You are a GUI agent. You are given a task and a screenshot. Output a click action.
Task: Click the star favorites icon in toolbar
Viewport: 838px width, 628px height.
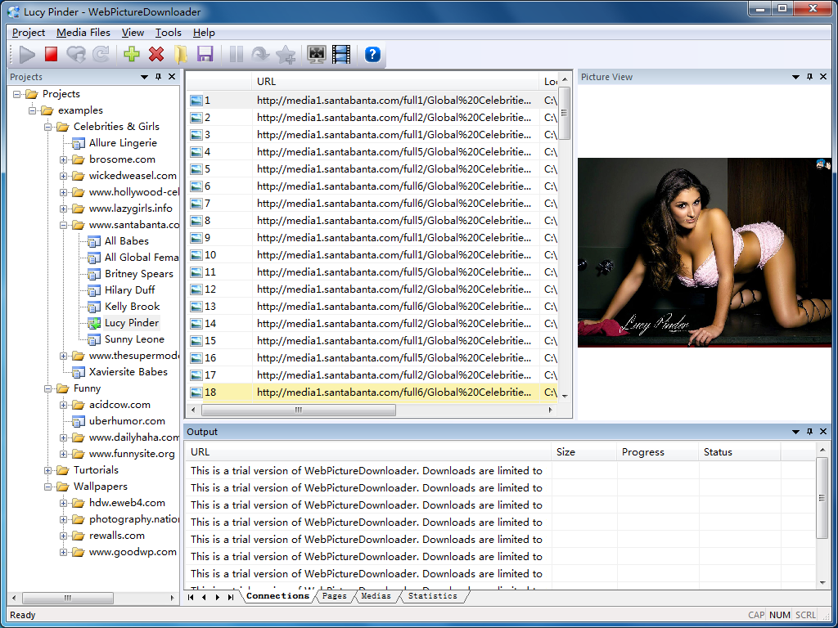tap(286, 55)
